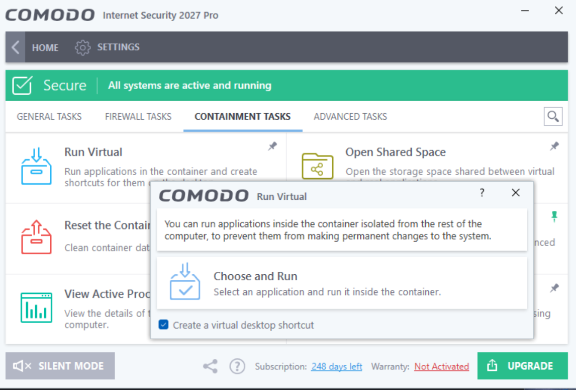576x390 pixels.
Task: Open the Open Shared Space task
Action: (395, 152)
